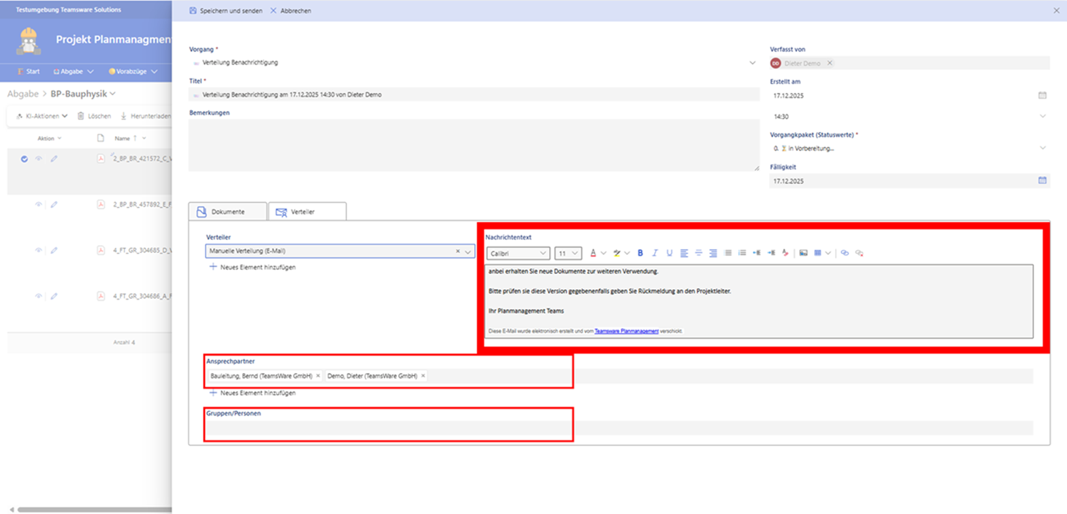Click Speichern und senden
Image resolution: width=1067 pixels, height=514 pixels.
pos(226,11)
